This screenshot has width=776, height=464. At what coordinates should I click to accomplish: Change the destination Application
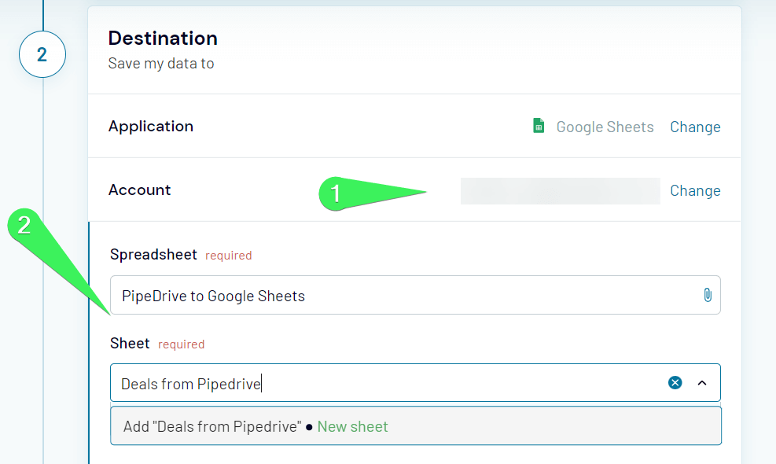[695, 127]
